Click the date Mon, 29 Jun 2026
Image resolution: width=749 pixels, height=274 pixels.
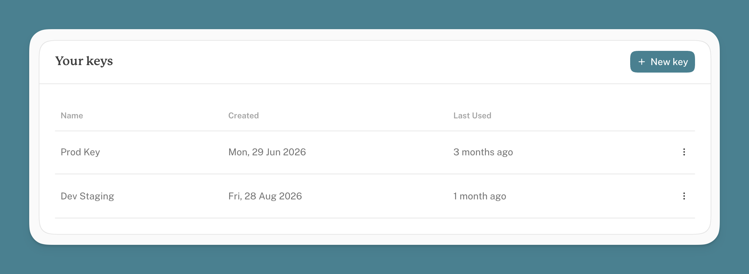click(267, 152)
